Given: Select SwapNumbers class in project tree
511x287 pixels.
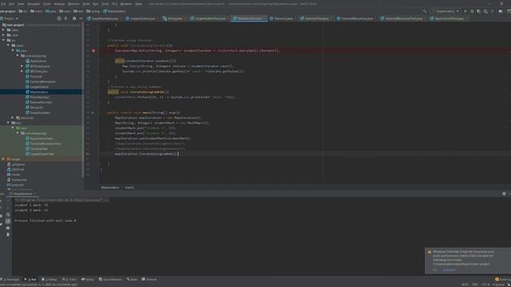Looking at the screenshot, I should [x=40, y=112].
